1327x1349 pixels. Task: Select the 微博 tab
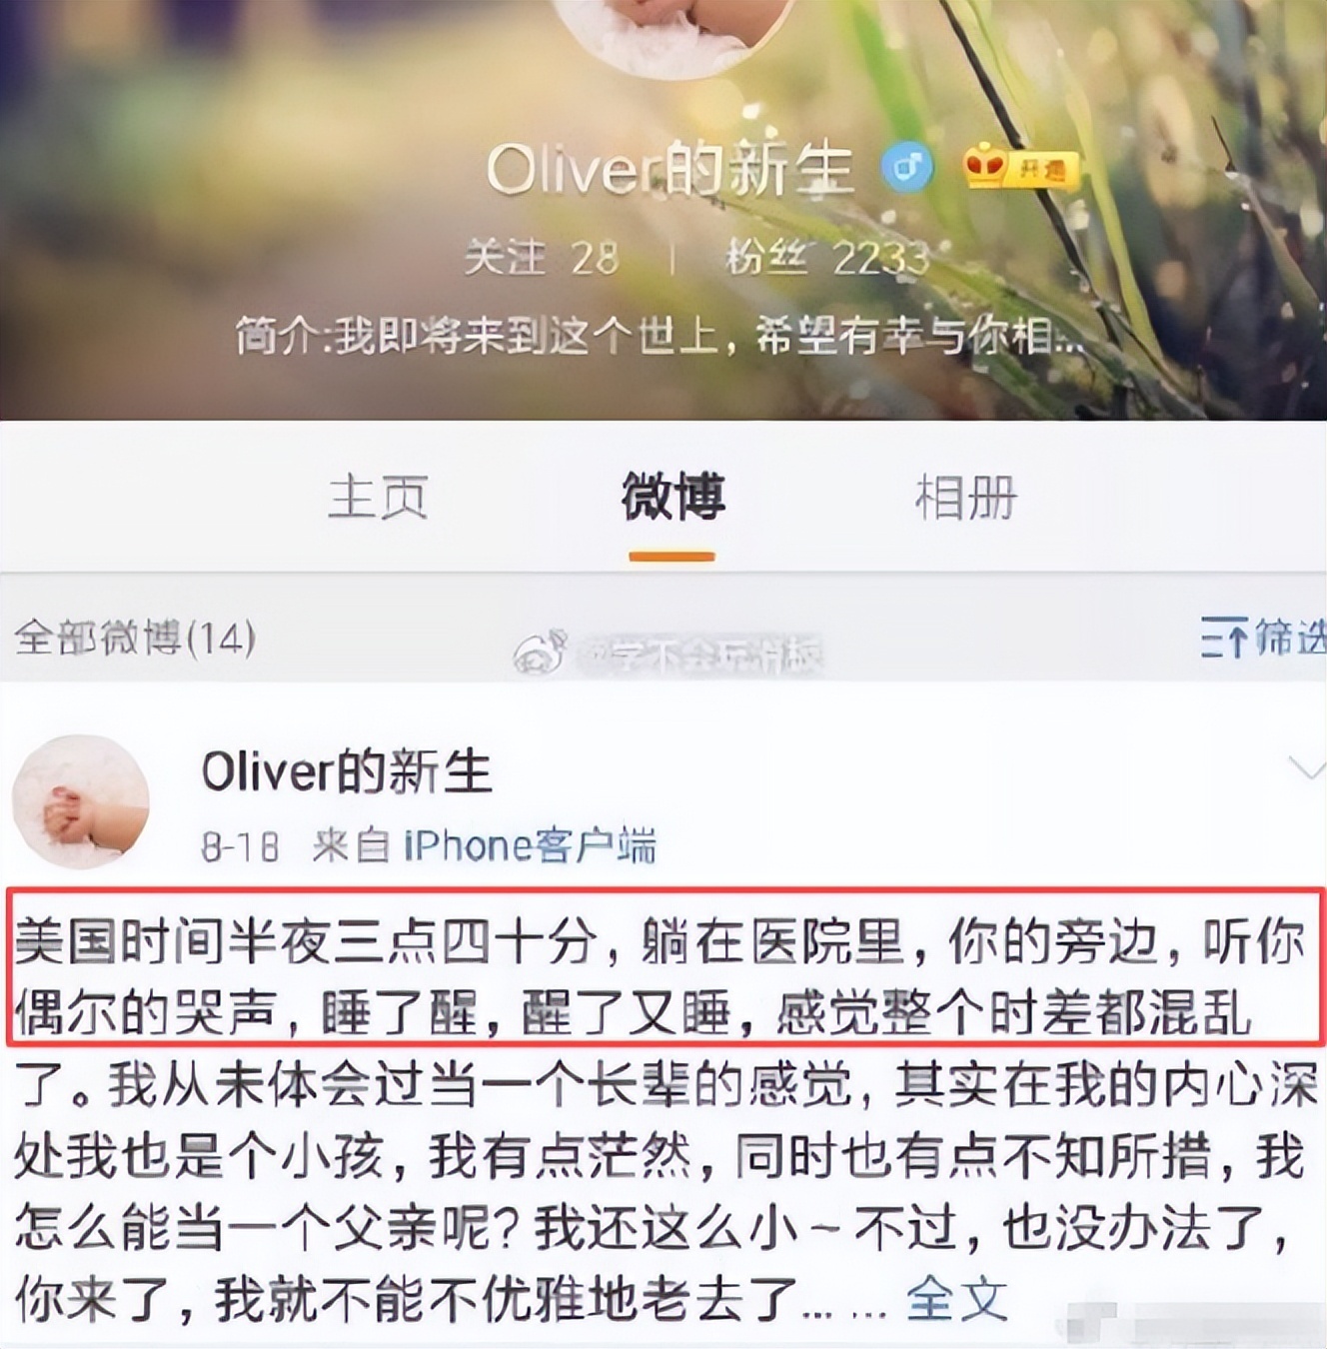point(672,497)
